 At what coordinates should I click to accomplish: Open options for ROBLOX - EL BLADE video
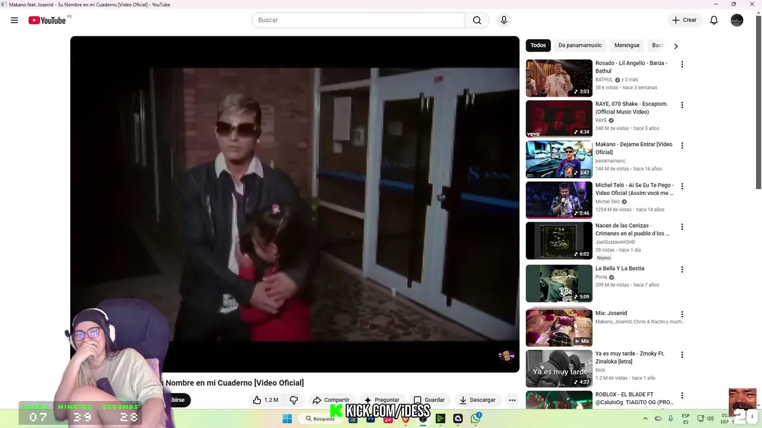[x=682, y=396]
